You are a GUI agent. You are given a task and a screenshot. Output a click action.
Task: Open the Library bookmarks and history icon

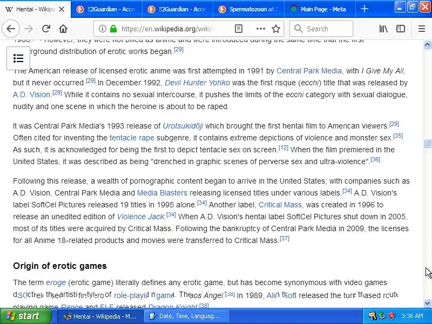(383, 29)
